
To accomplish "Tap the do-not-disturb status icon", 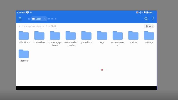I will (140, 12).
